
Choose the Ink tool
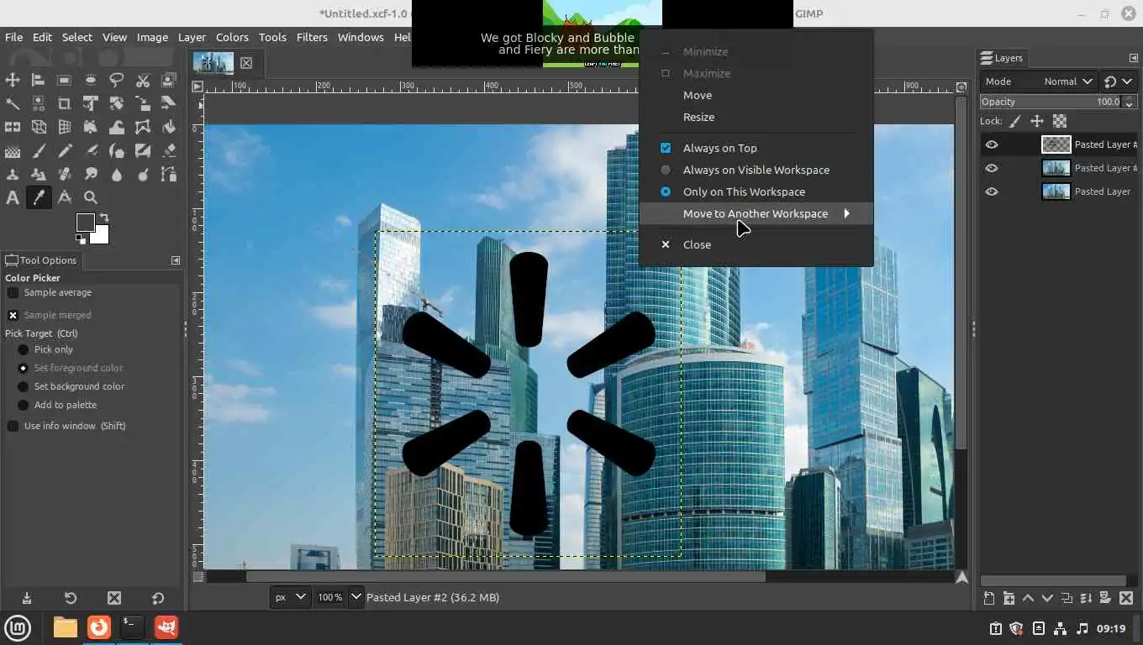pyautogui.click(x=117, y=151)
